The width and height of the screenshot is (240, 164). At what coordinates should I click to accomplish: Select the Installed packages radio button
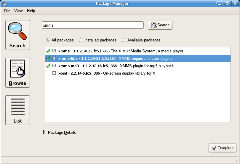click(81, 40)
